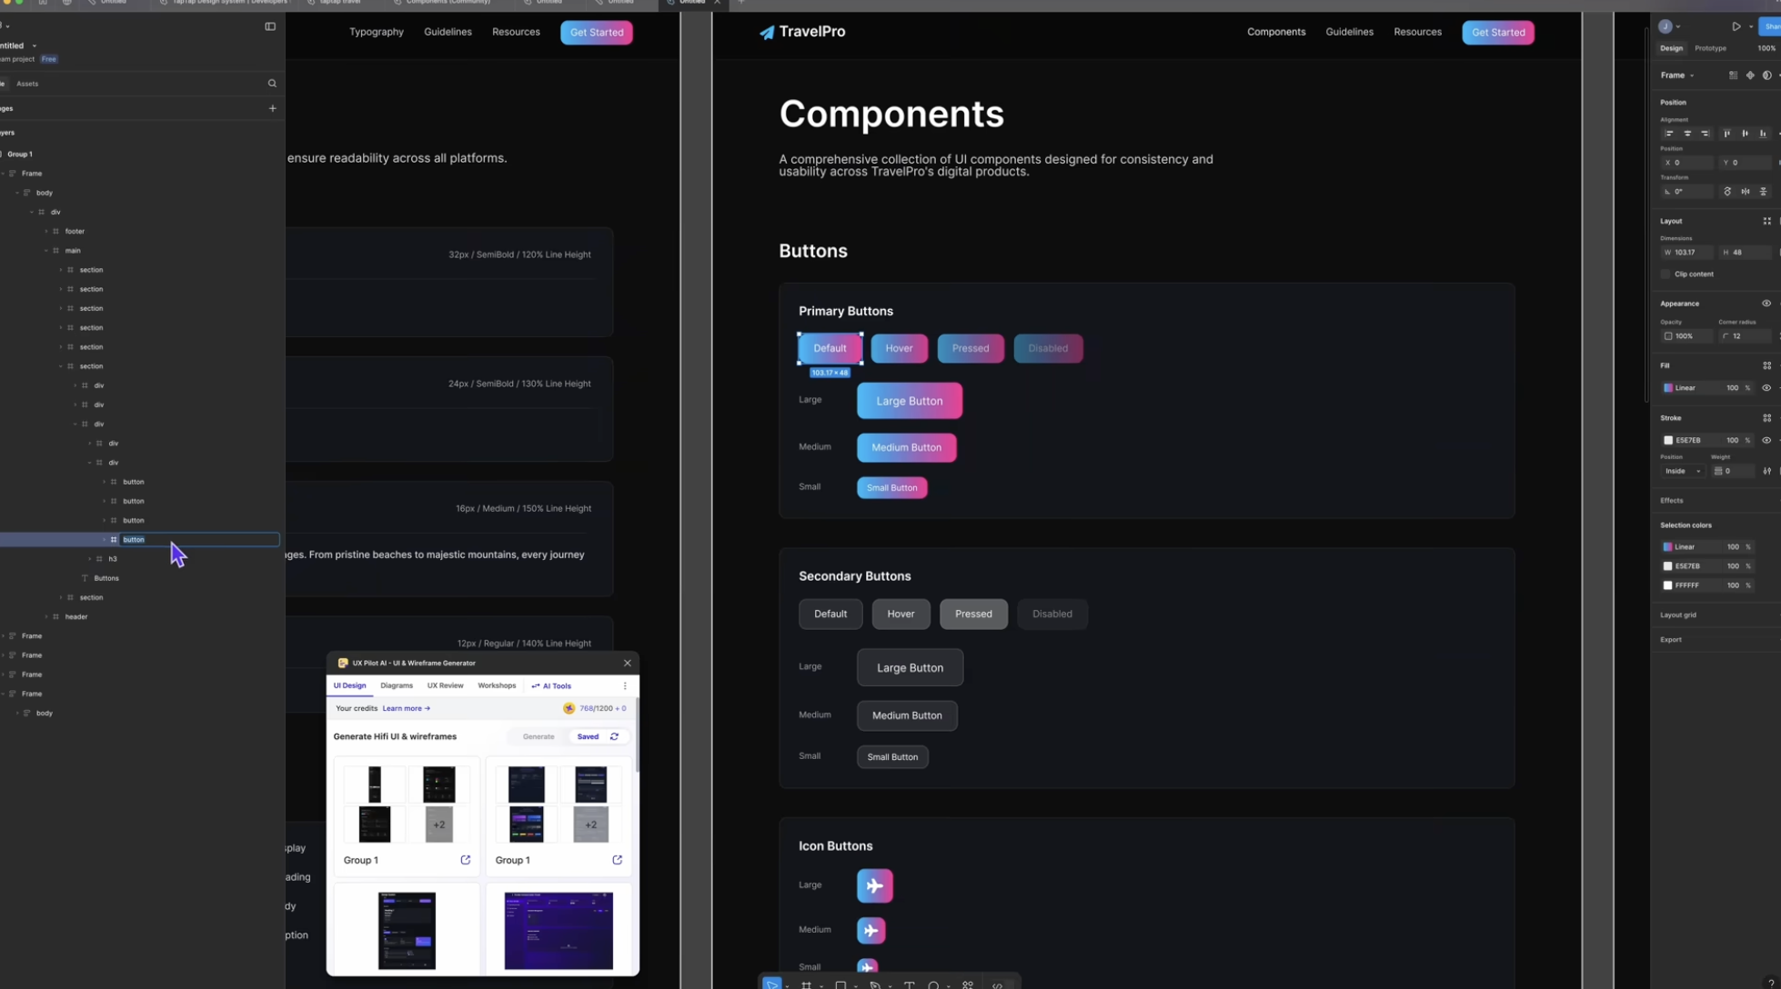1781x989 pixels.
Task: Hide the Linear fill with eye icon
Action: click(1766, 388)
